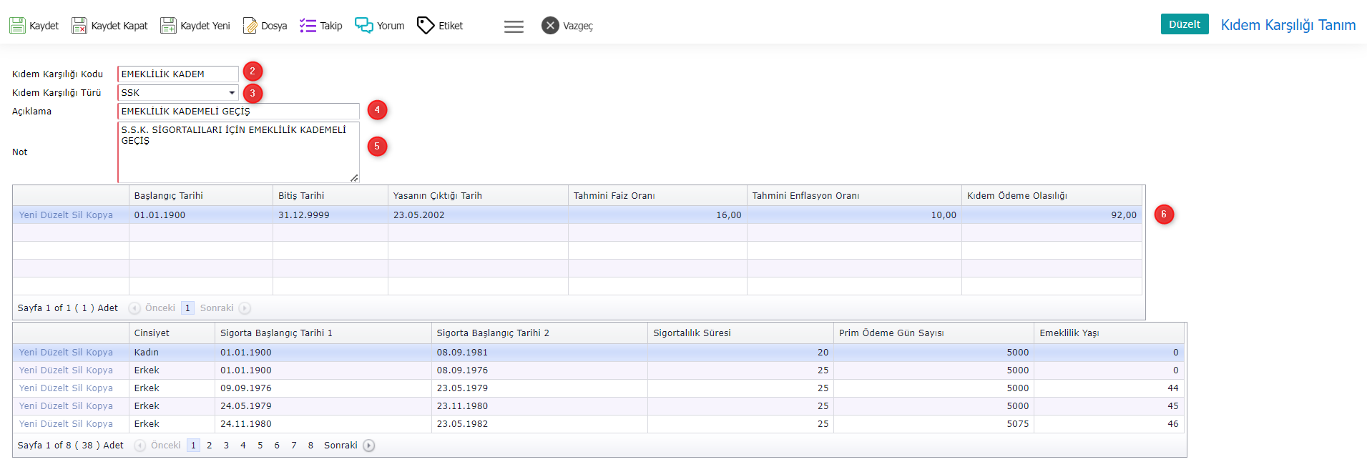1367x462 pixels.
Task: Click Yasanın Çıktığı Tarih column header
Action: 478,196
